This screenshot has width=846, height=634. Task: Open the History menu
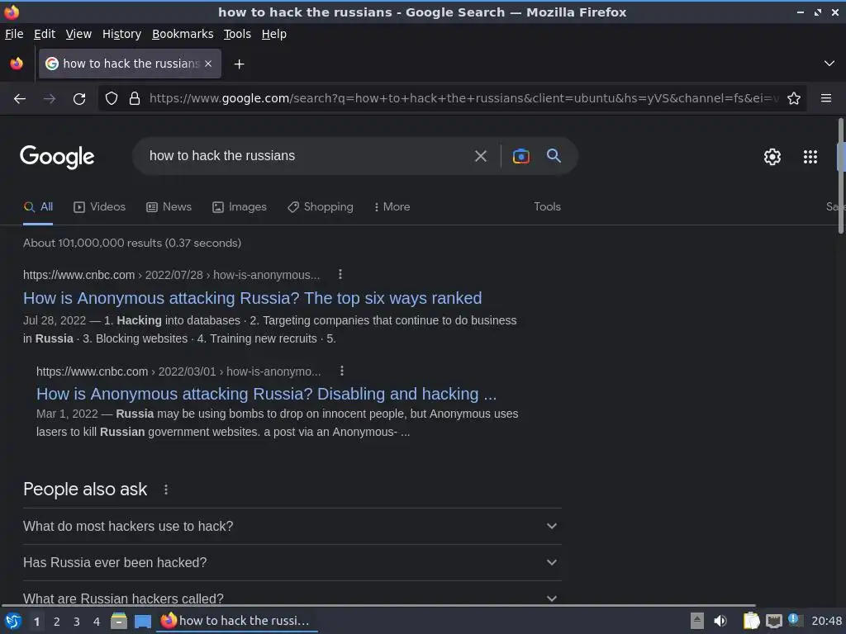pyautogui.click(x=122, y=34)
